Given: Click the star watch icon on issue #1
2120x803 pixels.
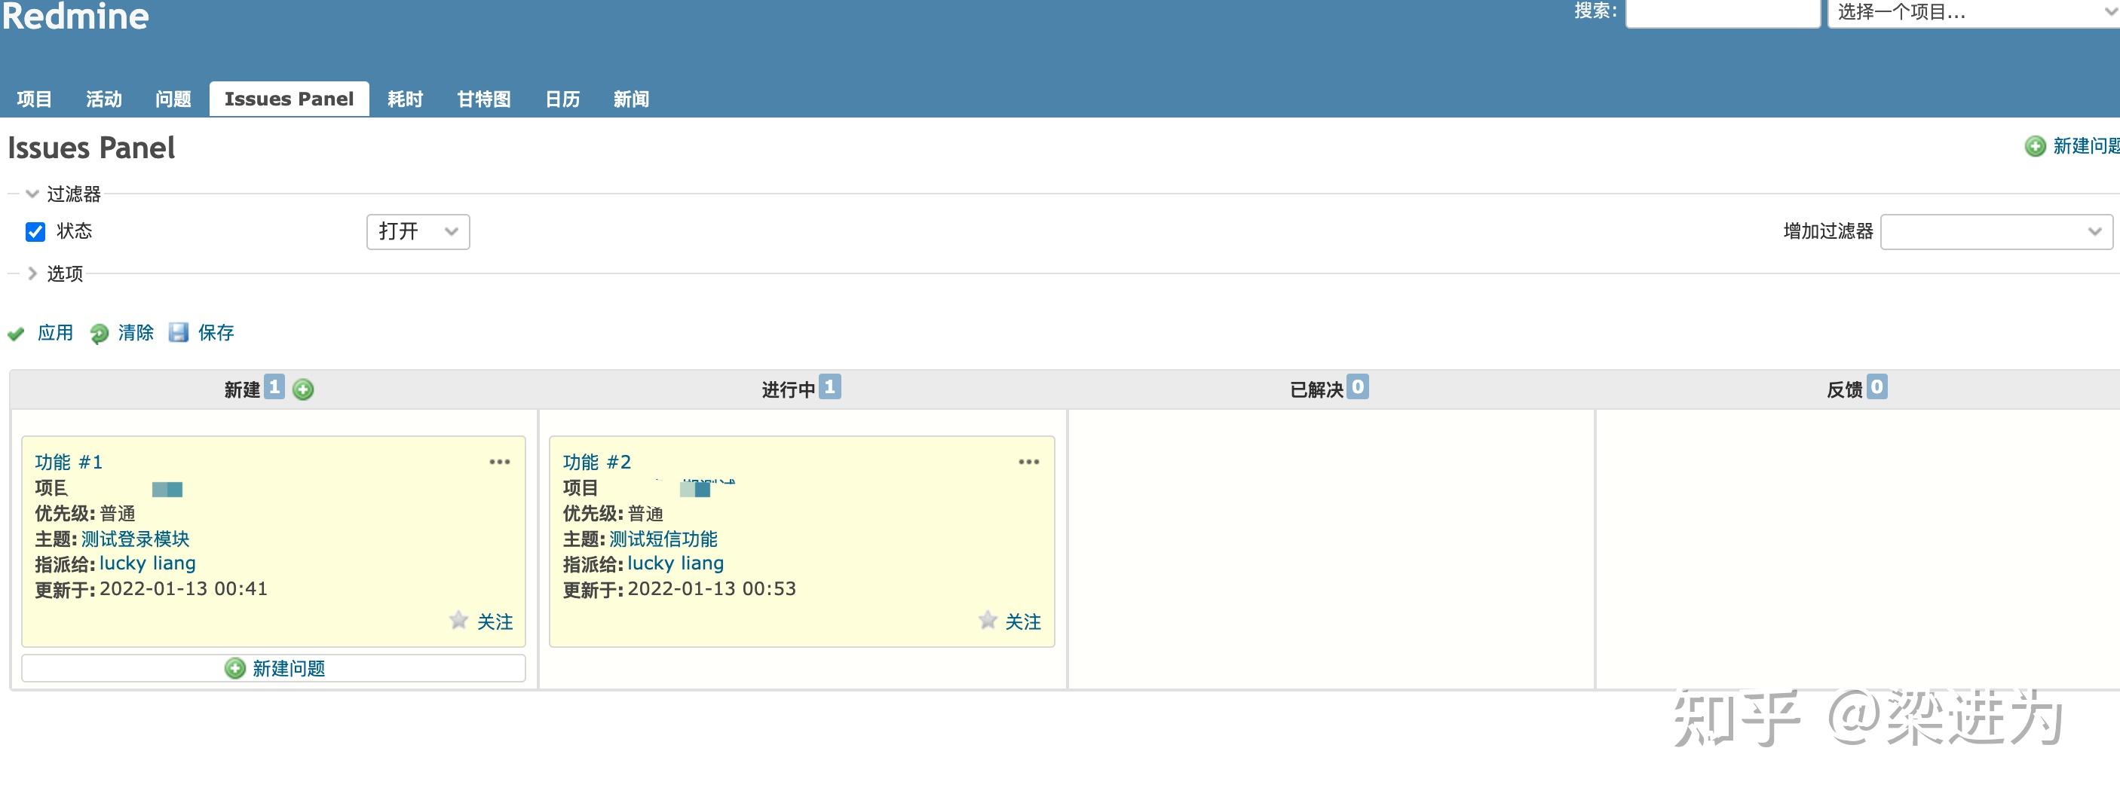Looking at the screenshot, I should tap(459, 621).
